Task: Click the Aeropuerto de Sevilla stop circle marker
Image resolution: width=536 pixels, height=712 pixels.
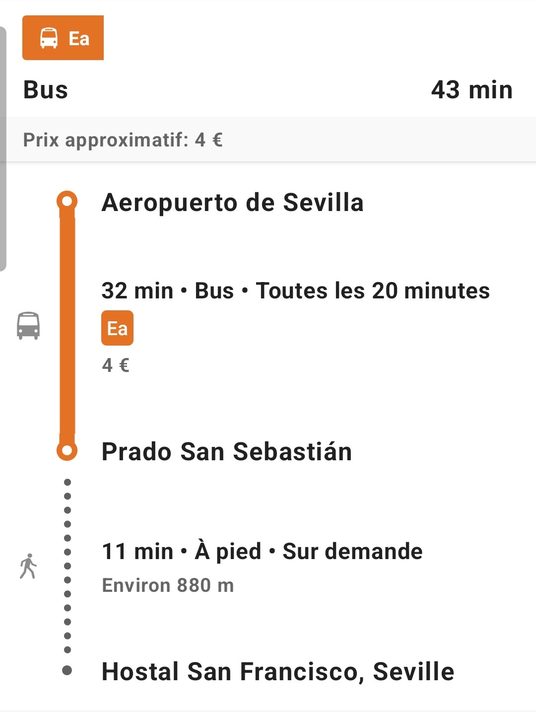Action: 67,201
